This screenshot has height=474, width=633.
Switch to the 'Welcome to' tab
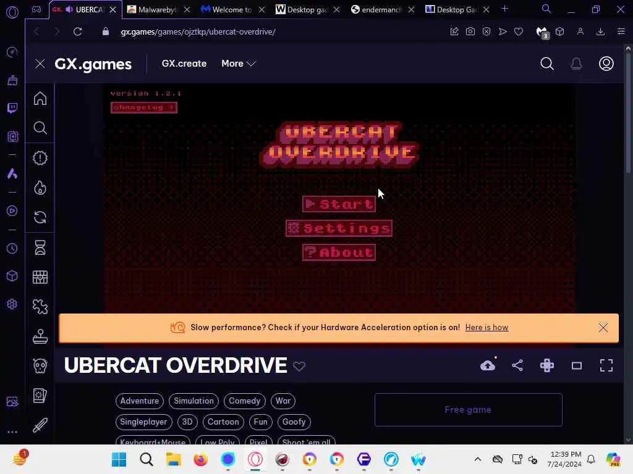click(232, 9)
